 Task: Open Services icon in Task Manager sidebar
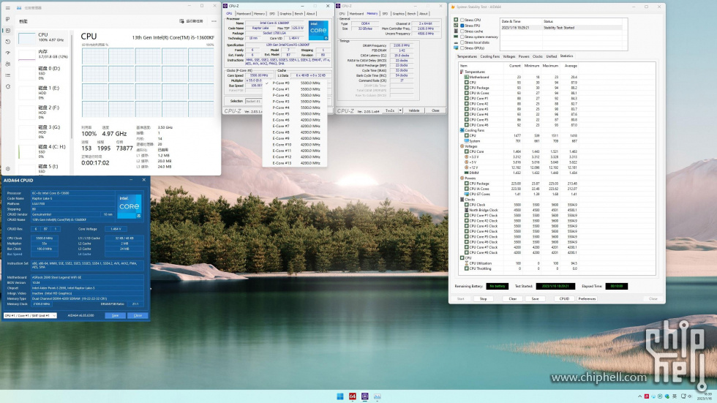pos(8,86)
